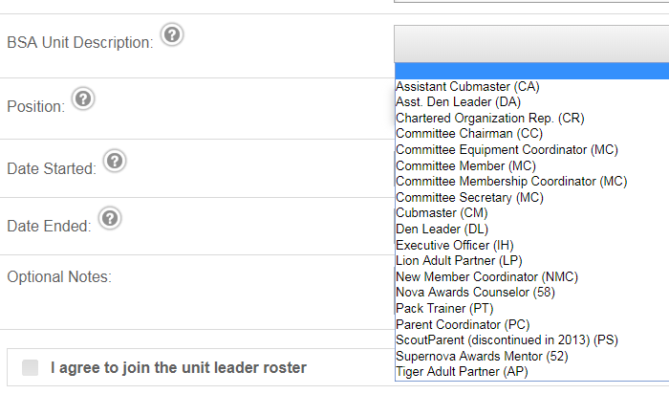The height and width of the screenshot is (394, 669).
Task: Check 'I agree to join the unit leader roster'
Action: (x=31, y=367)
